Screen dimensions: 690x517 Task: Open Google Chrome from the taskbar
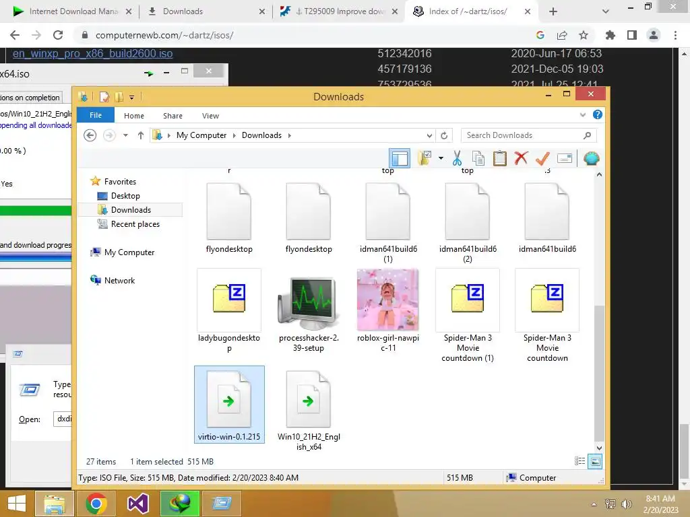tap(96, 503)
